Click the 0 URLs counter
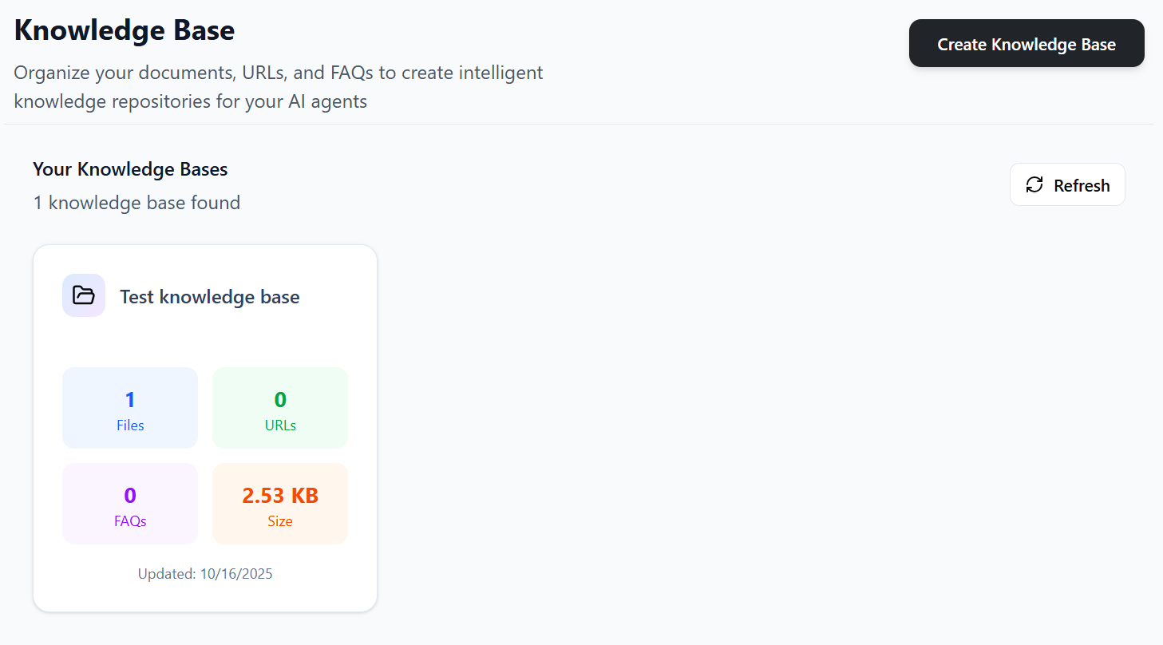 pos(279,398)
